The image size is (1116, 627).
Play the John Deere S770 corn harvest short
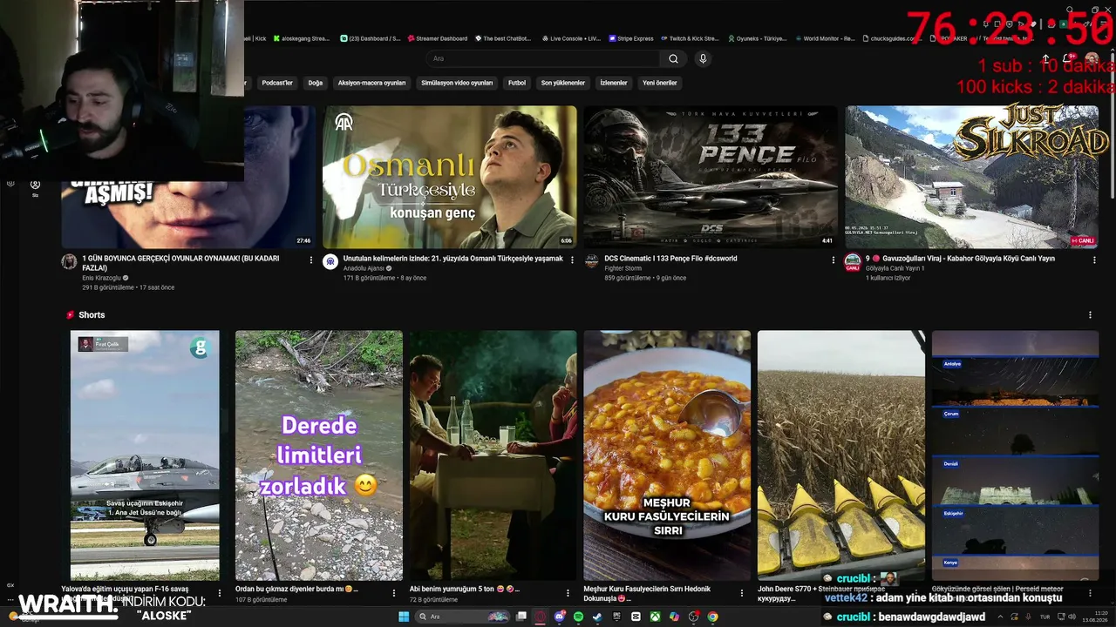(x=841, y=455)
